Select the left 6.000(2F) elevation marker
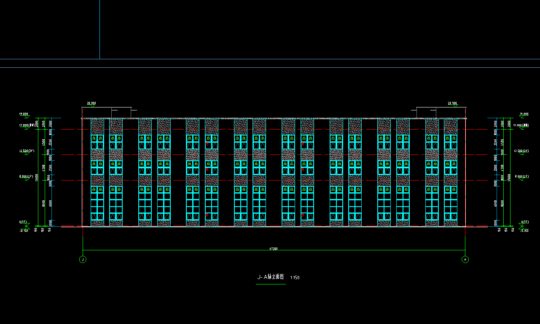 (26, 177)
